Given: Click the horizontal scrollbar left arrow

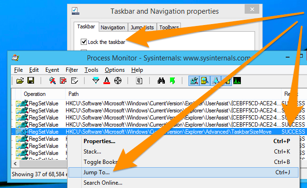Looking at the screenshot, I should 15,164.
